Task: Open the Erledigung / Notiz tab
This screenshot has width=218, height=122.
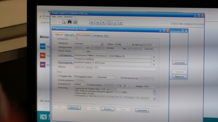Action: pos(101,36)
